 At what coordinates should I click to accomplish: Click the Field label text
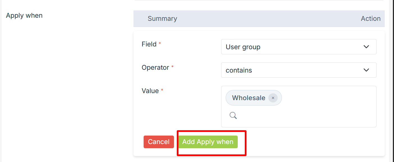[x=149, y=44]
